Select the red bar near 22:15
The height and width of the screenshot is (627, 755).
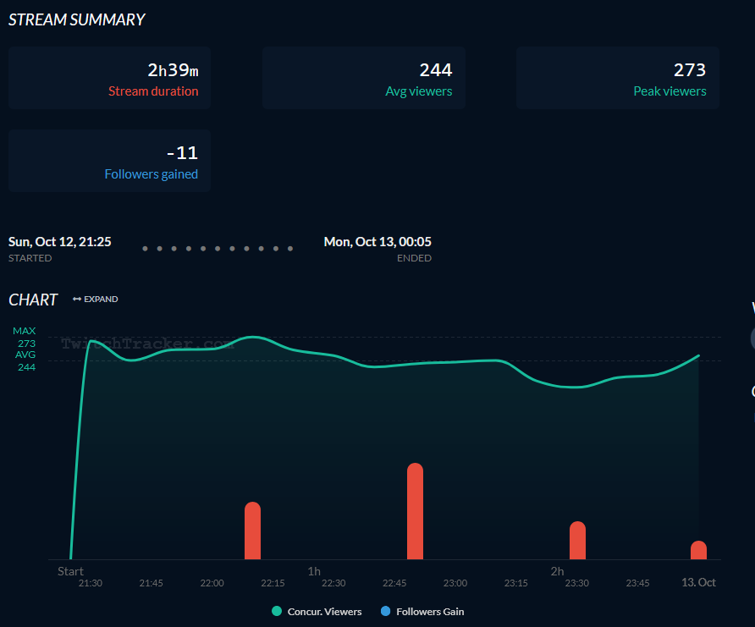coord(253,531)
